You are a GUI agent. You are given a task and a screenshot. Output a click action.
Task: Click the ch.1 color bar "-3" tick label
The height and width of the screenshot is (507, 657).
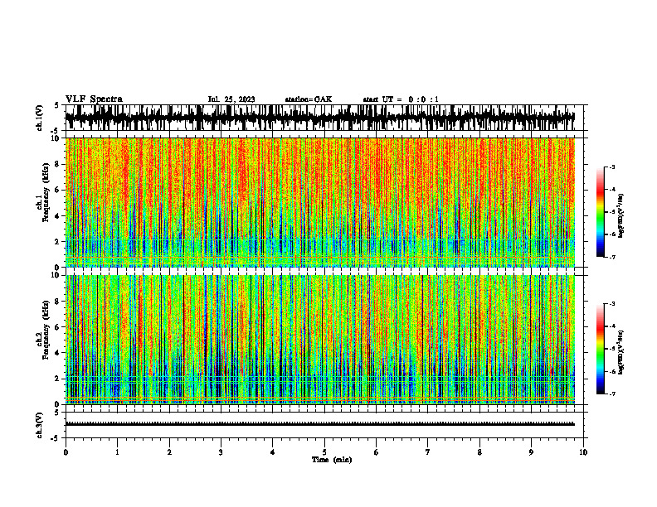[x=612, y=167]
